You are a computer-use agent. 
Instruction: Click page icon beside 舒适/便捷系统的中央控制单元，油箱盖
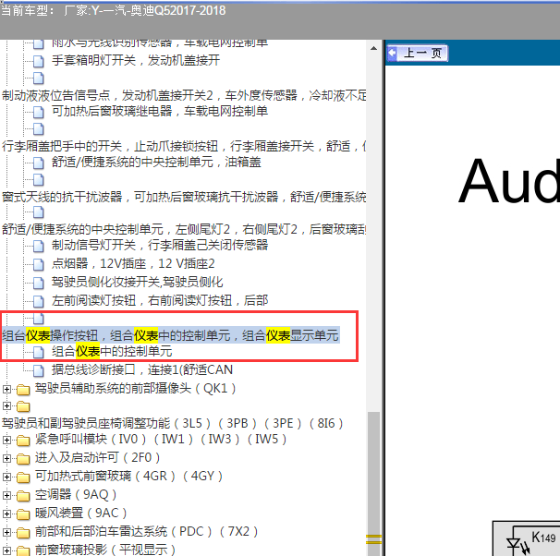click(x=39, y=163)
